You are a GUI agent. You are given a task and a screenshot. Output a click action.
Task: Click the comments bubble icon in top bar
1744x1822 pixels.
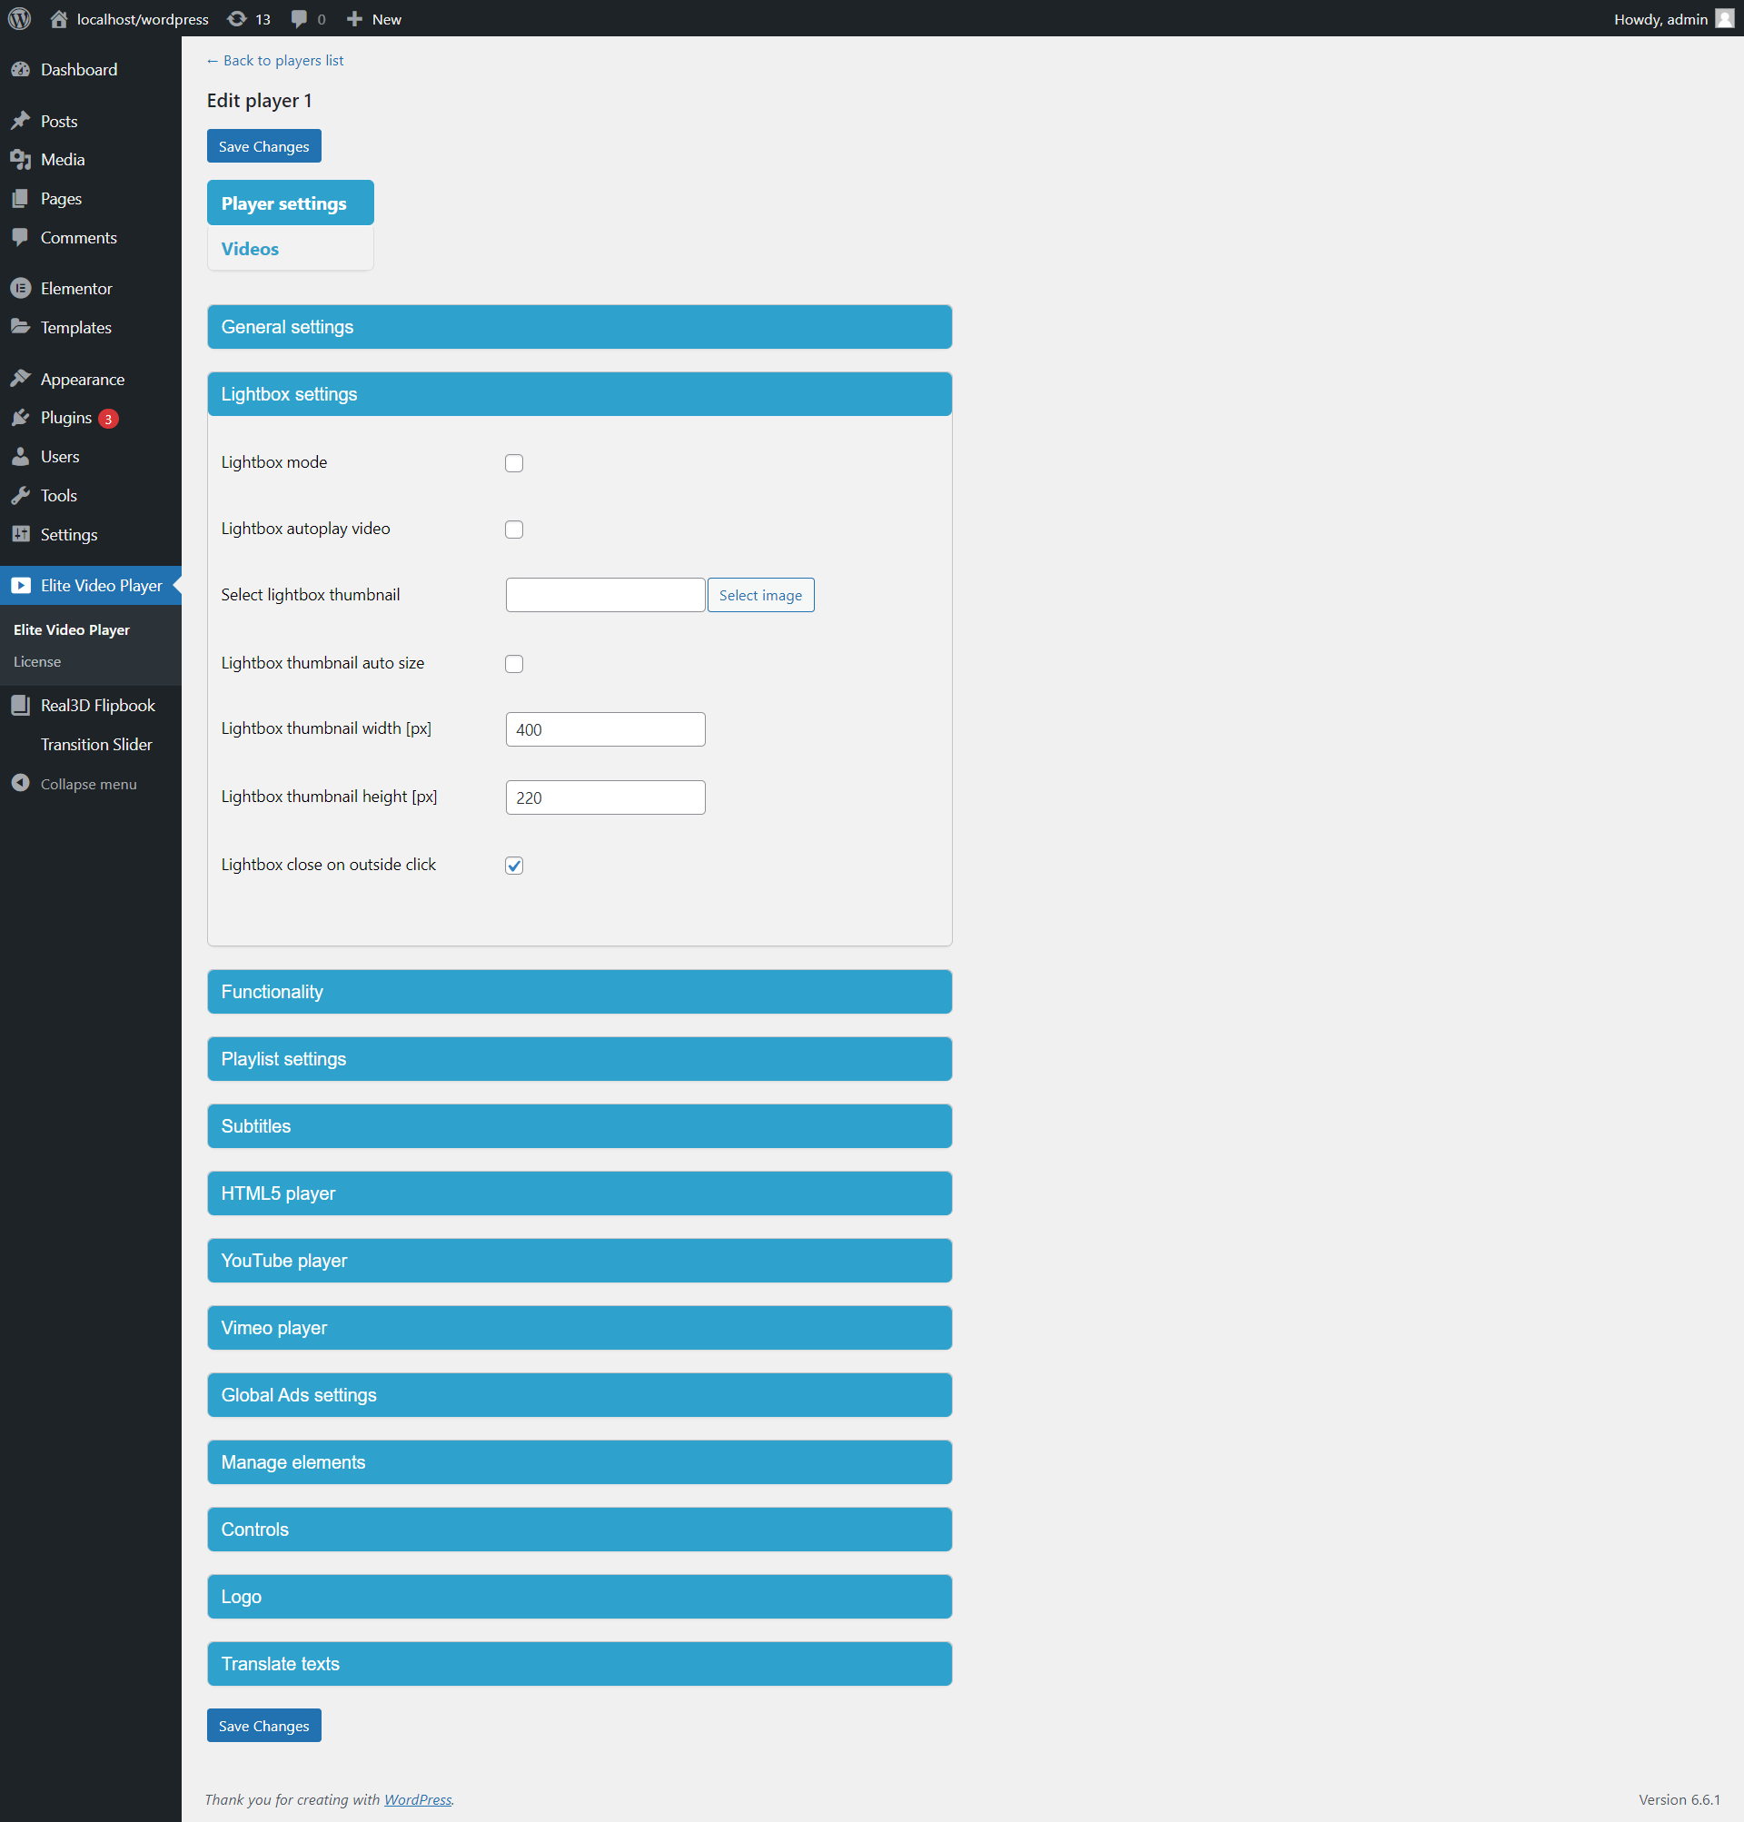click(300, 18)
